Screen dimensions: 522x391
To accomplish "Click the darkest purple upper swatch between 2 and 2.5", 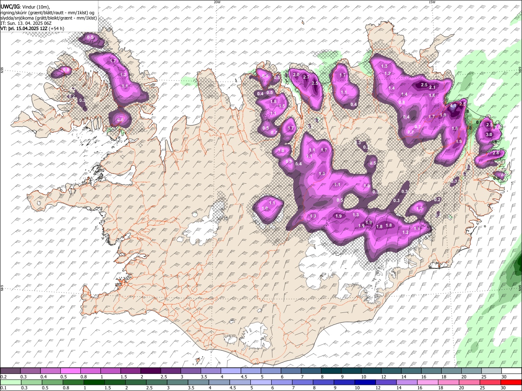I will pos(151,371).
